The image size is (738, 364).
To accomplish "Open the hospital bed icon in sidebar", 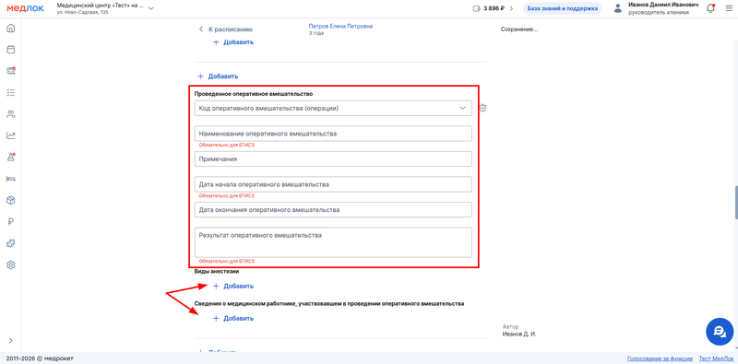I will point(11,179).
